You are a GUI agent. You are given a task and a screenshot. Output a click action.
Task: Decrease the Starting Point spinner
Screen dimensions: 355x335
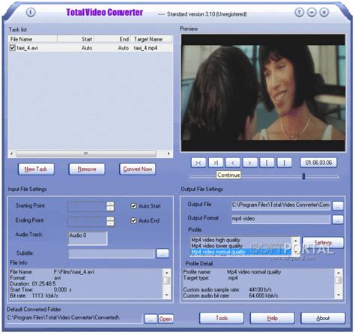point(110,208)
